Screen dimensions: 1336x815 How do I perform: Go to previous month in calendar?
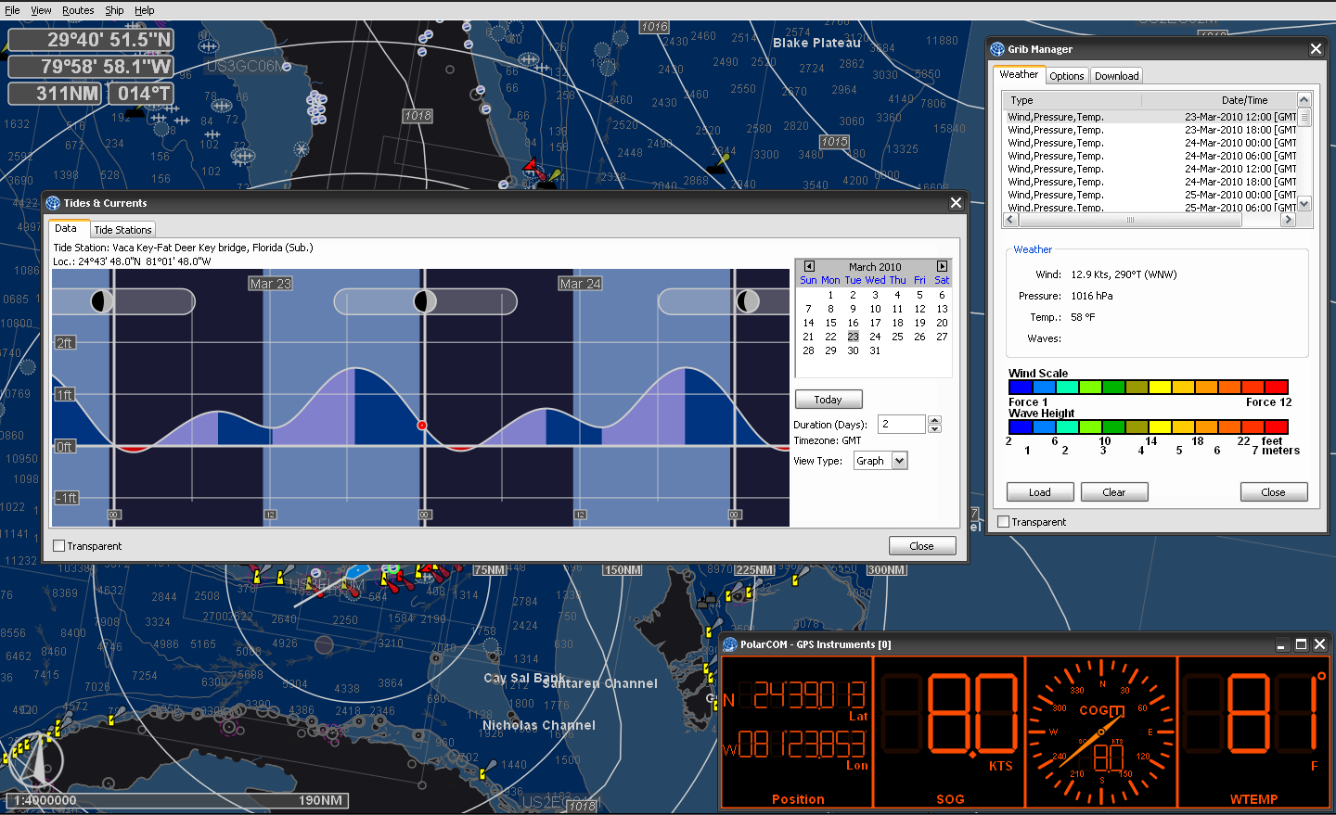pyautogui.click(x=809, y=266)
